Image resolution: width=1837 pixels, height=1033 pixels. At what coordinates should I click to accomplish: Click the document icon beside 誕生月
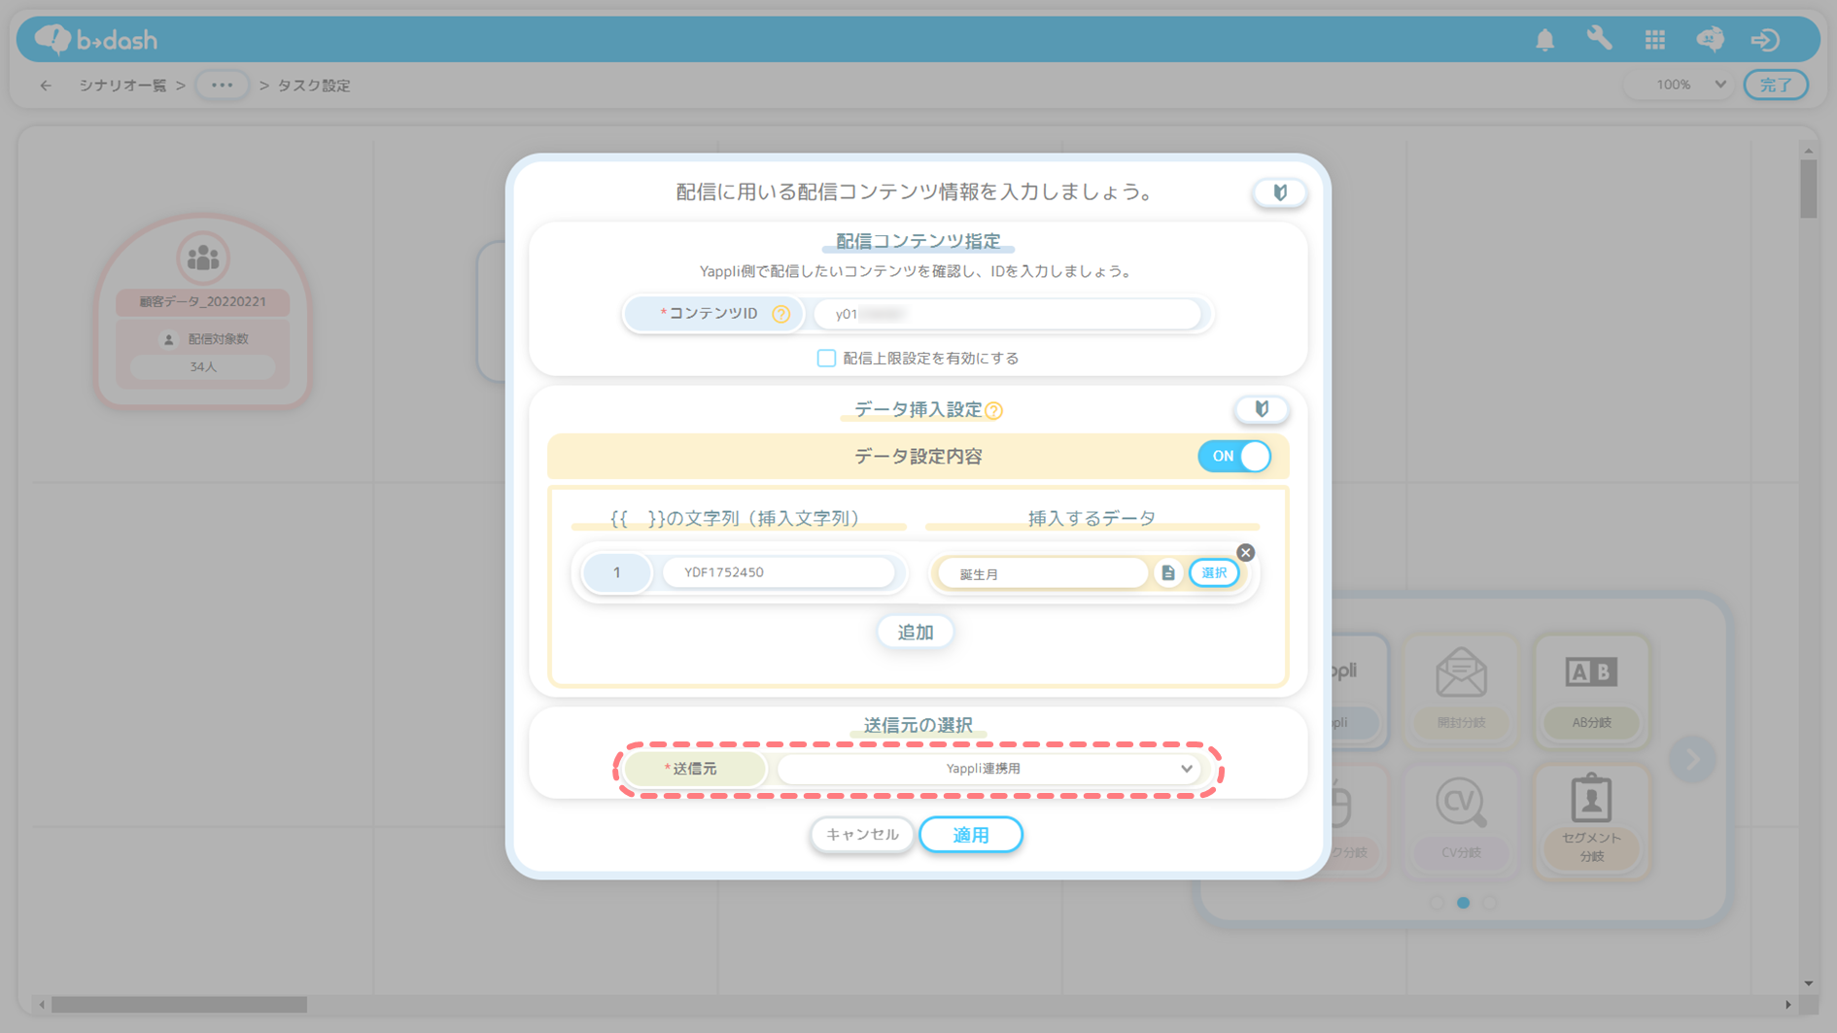[1168, 573]
